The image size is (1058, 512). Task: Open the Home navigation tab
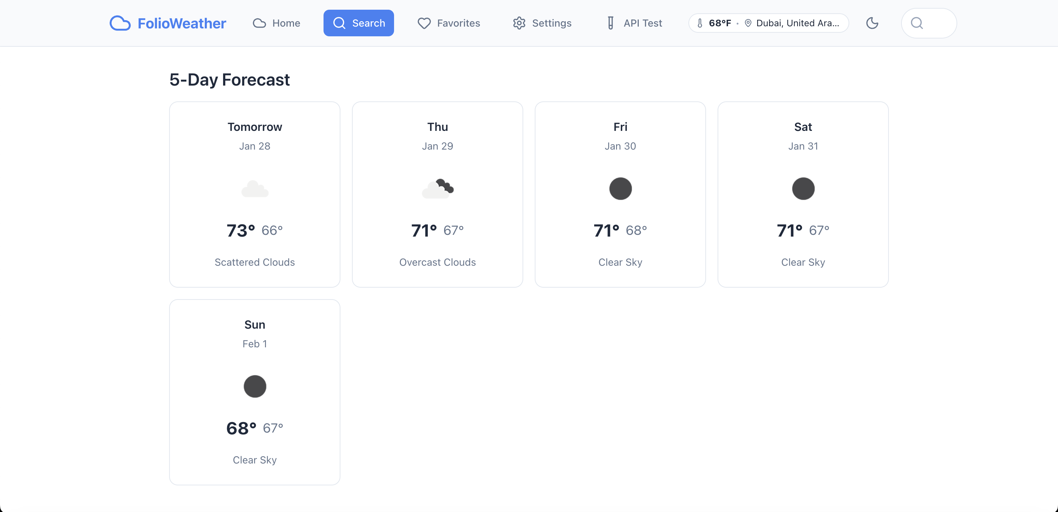[x=276, y=23]
